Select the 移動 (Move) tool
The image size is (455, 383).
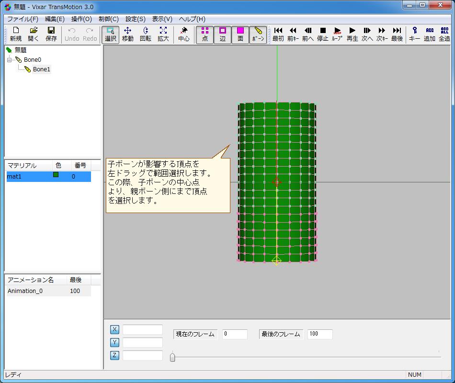point(128,34)
